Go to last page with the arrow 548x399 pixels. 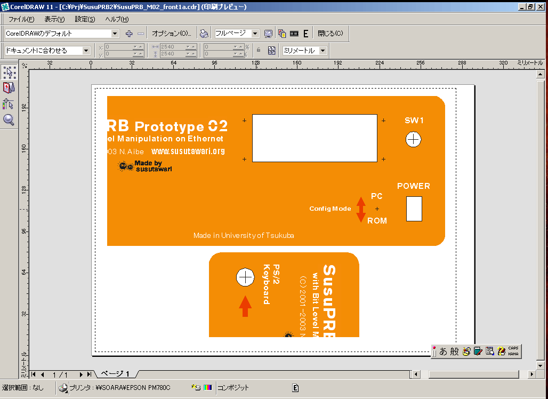click(90, 374)
